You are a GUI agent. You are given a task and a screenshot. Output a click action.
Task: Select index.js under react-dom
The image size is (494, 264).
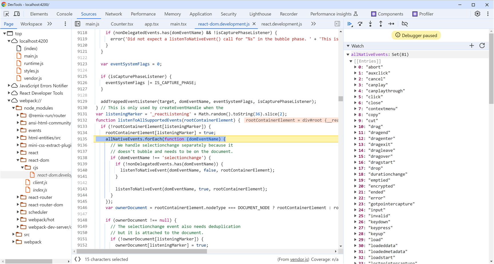coord(40,190)
